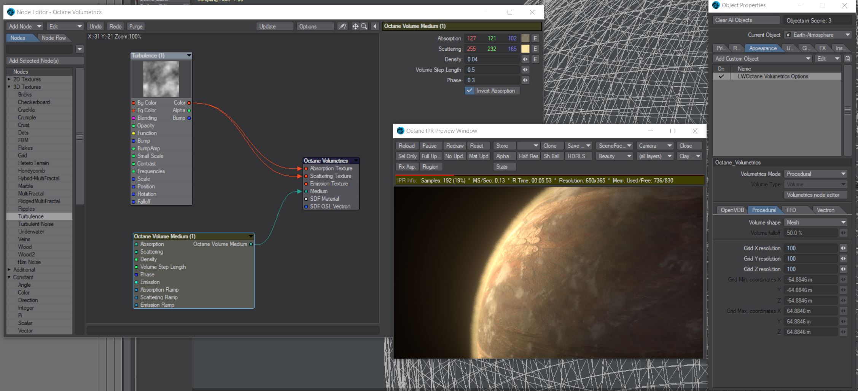Click the Grid X resolution spinner arrows
858x391 pixels.
(x=843, y=248)
